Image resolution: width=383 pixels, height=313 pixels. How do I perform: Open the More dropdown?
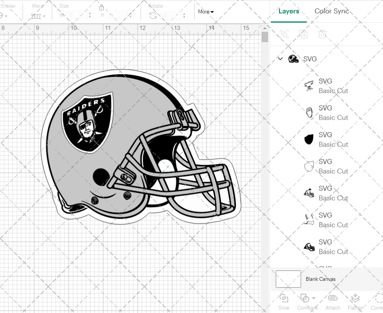(x=206, y=12)
